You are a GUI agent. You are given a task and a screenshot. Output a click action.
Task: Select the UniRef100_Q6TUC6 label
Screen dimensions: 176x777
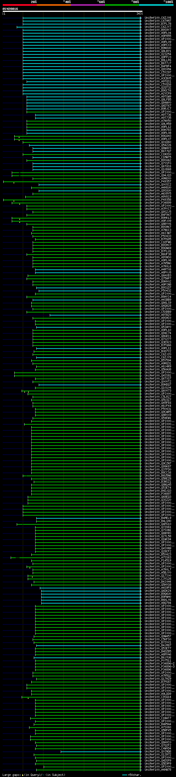[x=158, y=166]
